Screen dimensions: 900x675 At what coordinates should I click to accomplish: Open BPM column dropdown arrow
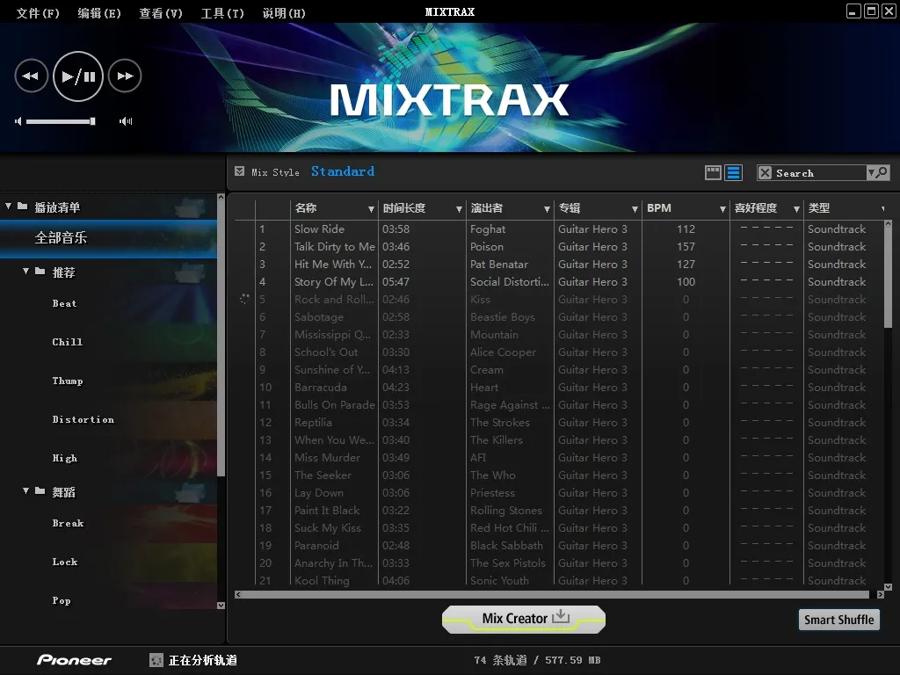coord(722,209)
